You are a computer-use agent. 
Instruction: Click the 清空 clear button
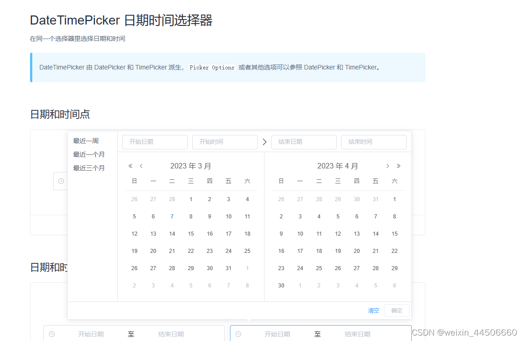tap(373, 311)
